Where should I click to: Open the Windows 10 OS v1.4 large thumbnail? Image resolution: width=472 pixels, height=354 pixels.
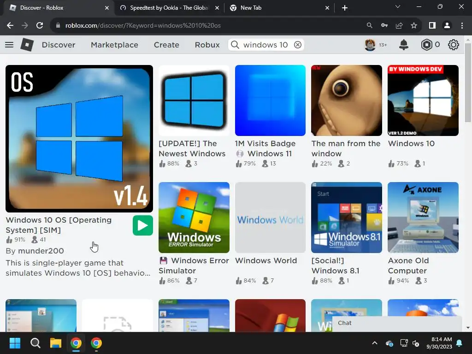(79, 139)
